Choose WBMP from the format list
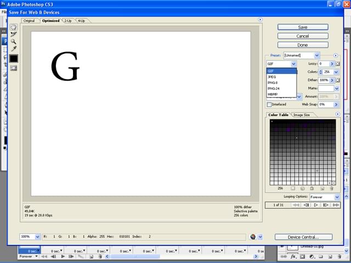This screenshot has width=351, height=263. click(281, 94)
